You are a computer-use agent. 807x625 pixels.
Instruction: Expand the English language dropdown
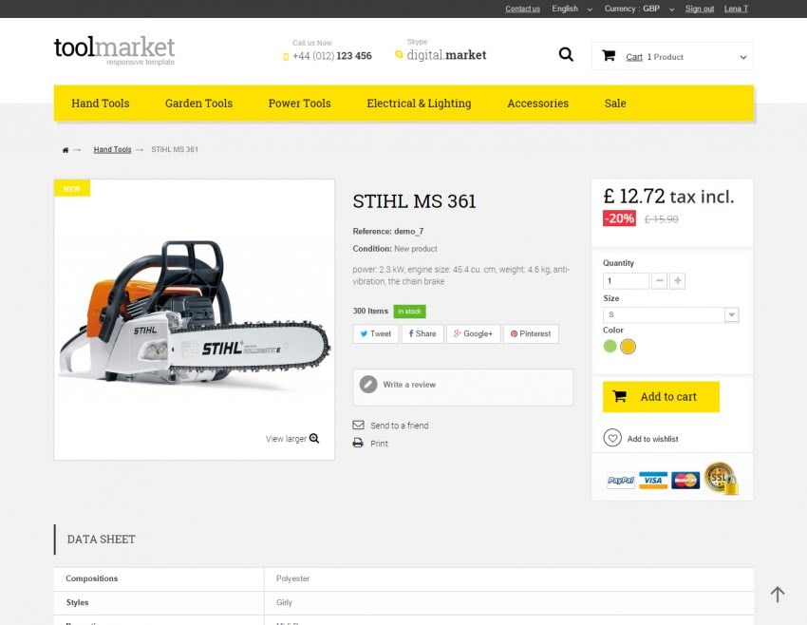(572, 9)
